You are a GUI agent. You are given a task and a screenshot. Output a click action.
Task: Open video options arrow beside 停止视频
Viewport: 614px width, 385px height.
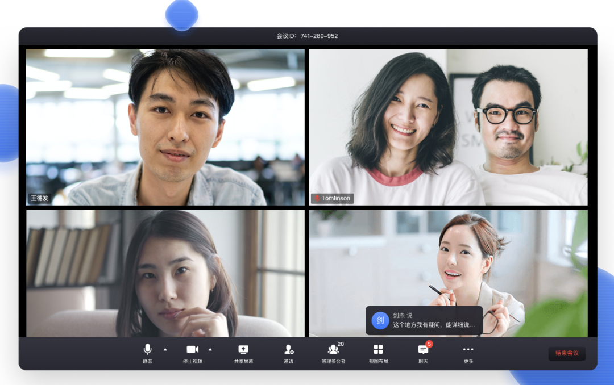(x=210, y=349)
